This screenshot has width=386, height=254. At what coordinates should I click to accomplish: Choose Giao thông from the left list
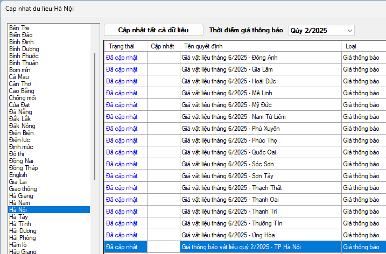pos(23,188)
